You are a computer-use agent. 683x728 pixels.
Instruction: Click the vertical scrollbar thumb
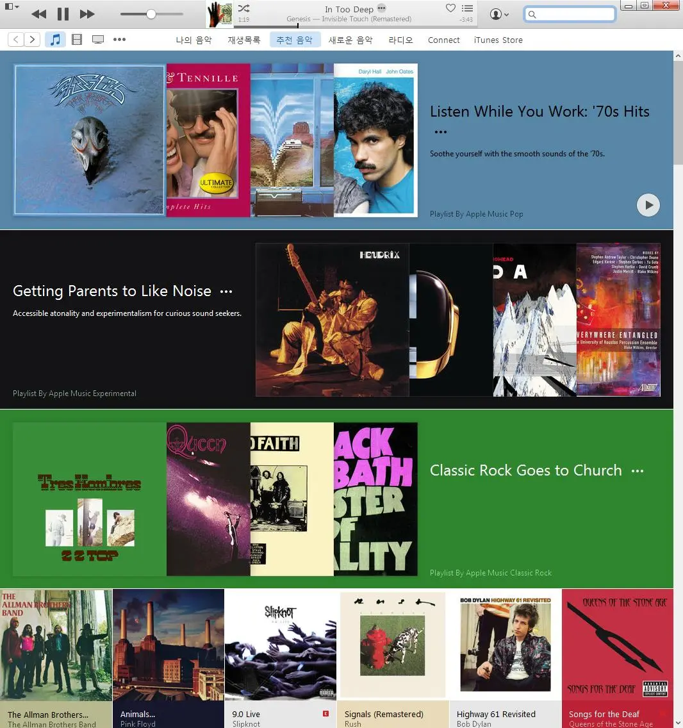[678, 112]
